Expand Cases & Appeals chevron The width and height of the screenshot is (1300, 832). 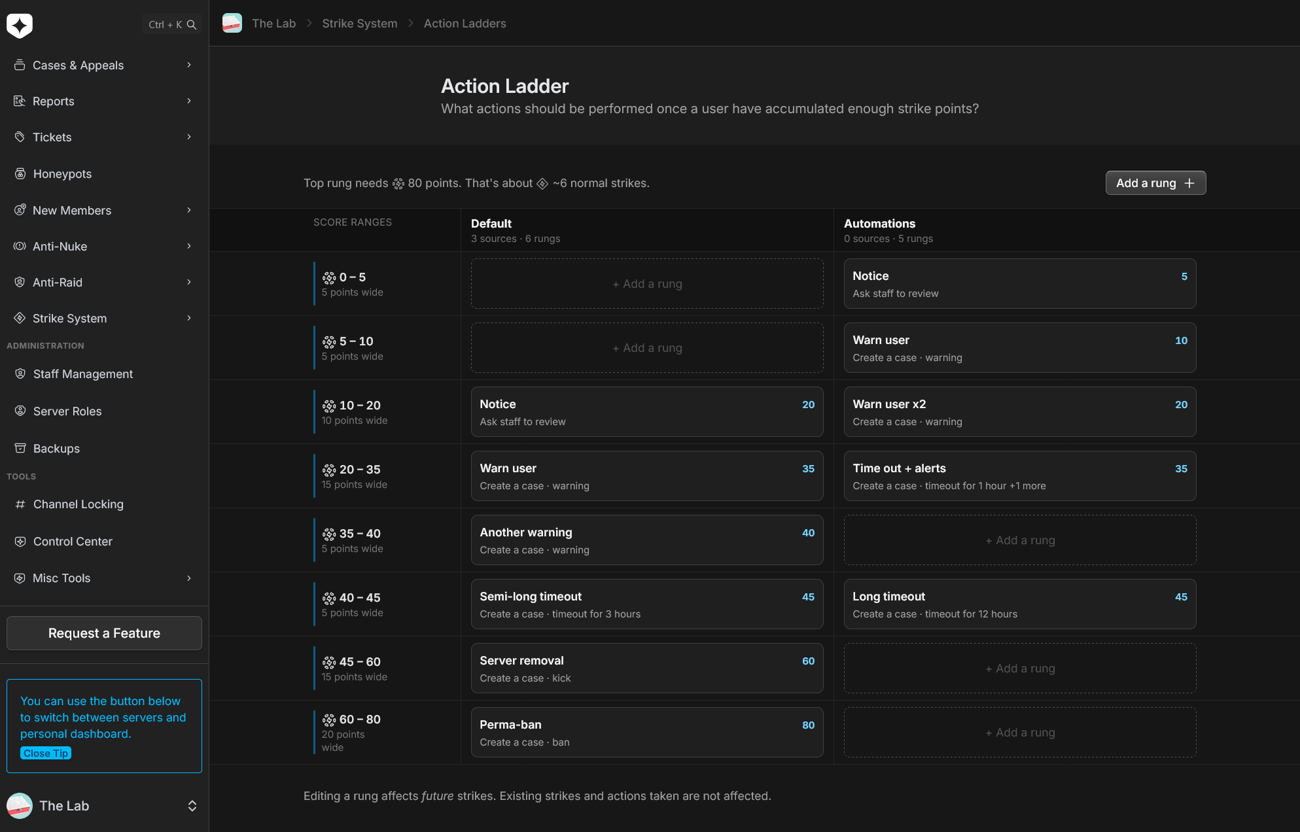[x=189, y=65]
